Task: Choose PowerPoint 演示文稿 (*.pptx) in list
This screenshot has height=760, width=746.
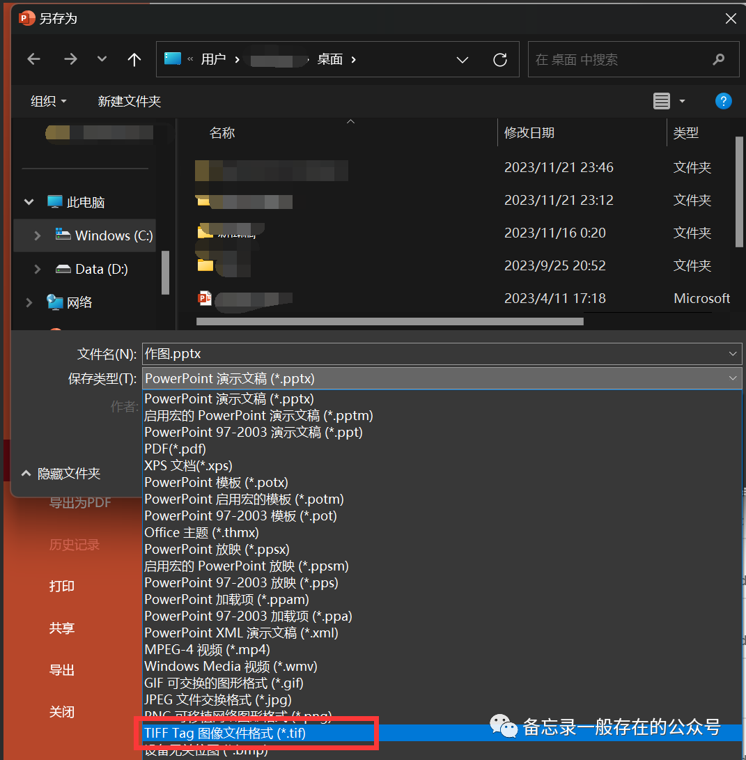Action: pos(442,399)
